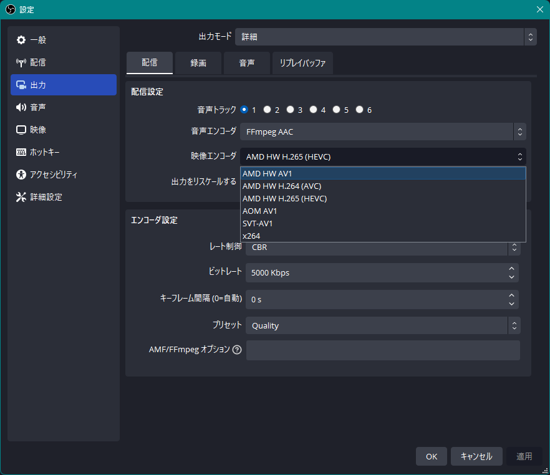This screenshot has width=550, height=475.
Task: Click the 適用 button
Action: (524, 456)
